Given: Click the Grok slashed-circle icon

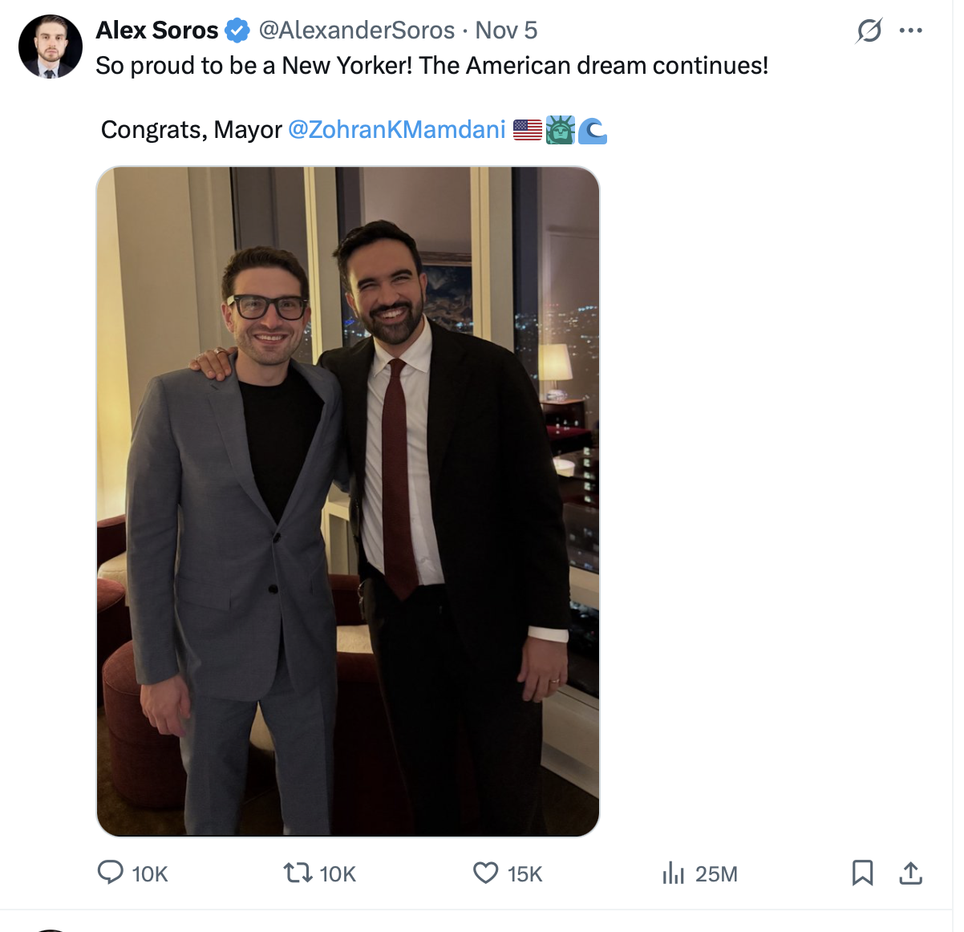Looking at the screenshot, I should (869, 30).
